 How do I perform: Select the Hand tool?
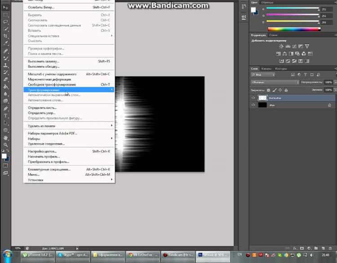[x=5, y=138]
